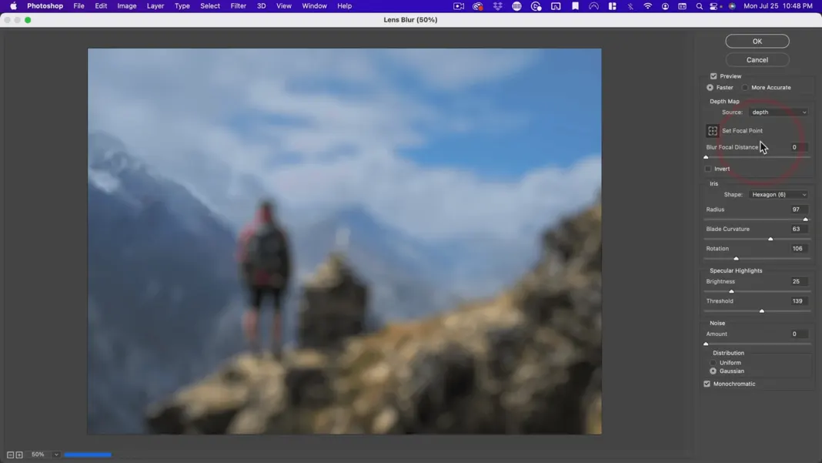Open the View menu

tap(283, 5)
